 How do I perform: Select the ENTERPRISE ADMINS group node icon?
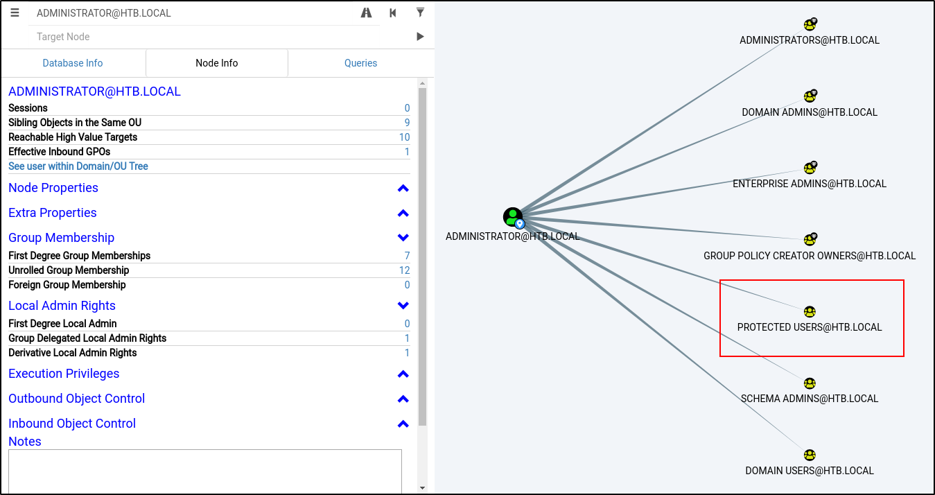[x=810, y=168]
